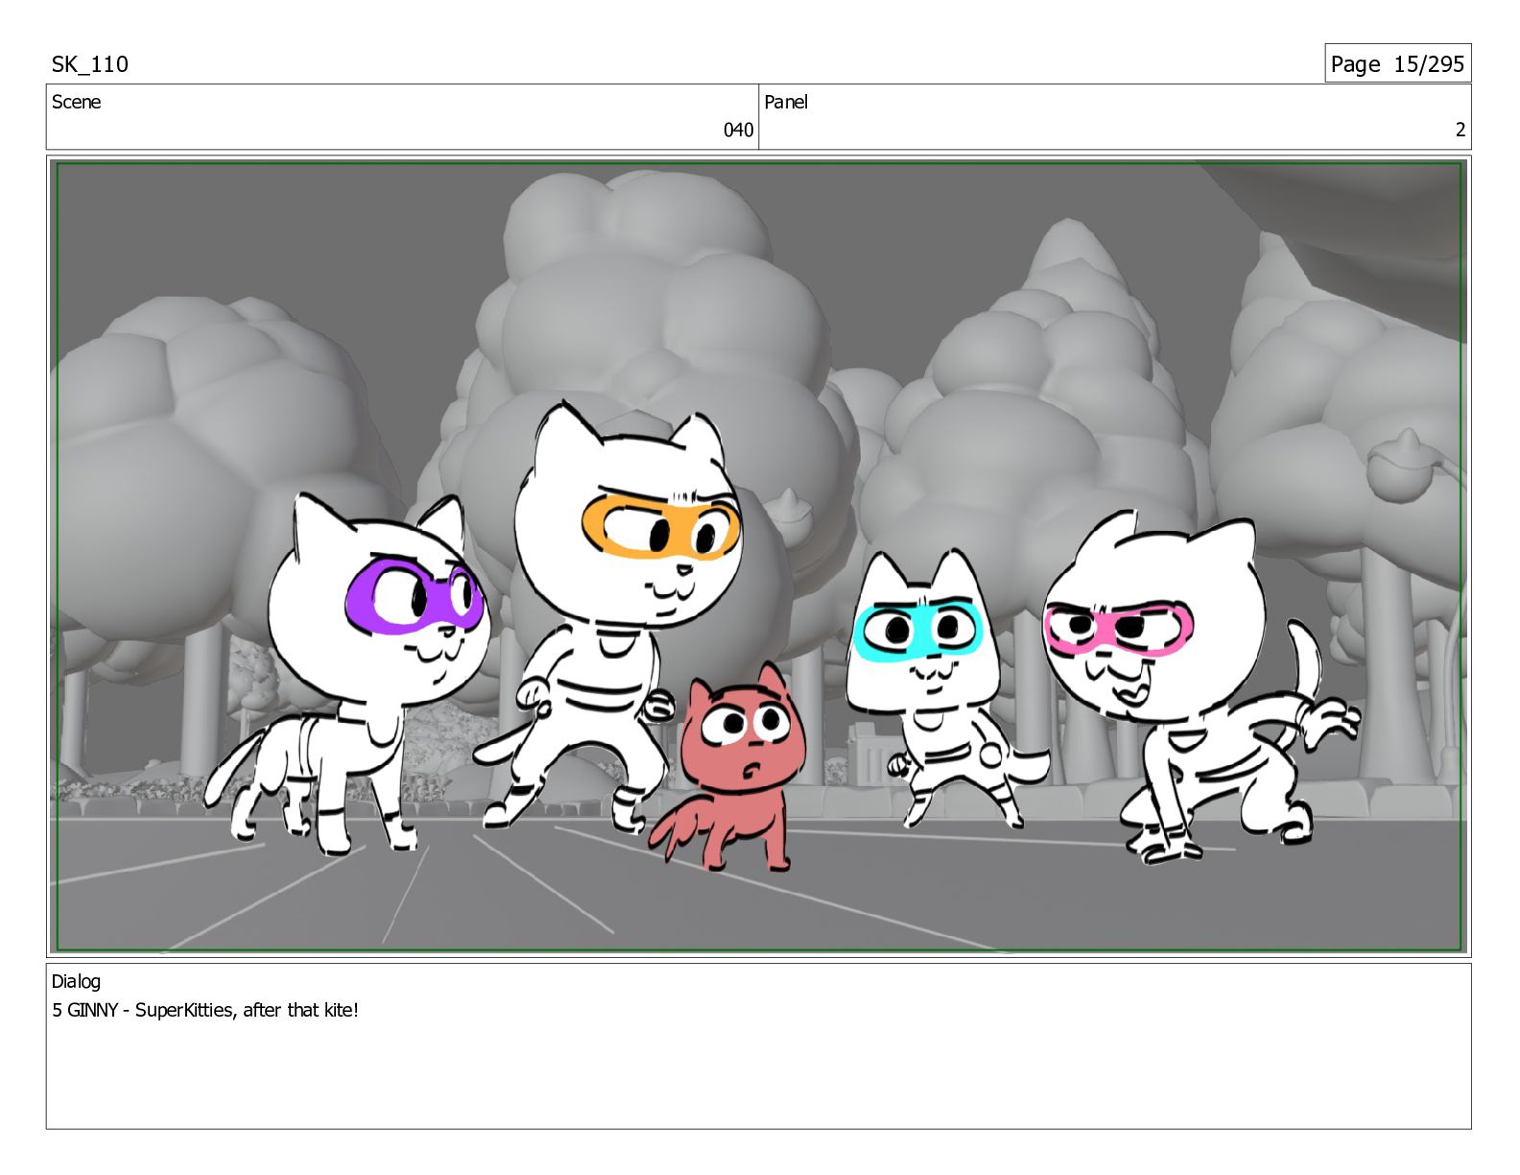This screenshot has width=1520, height=1175.
Task: Select the SK_110 title text
Action: pos(89,64)
